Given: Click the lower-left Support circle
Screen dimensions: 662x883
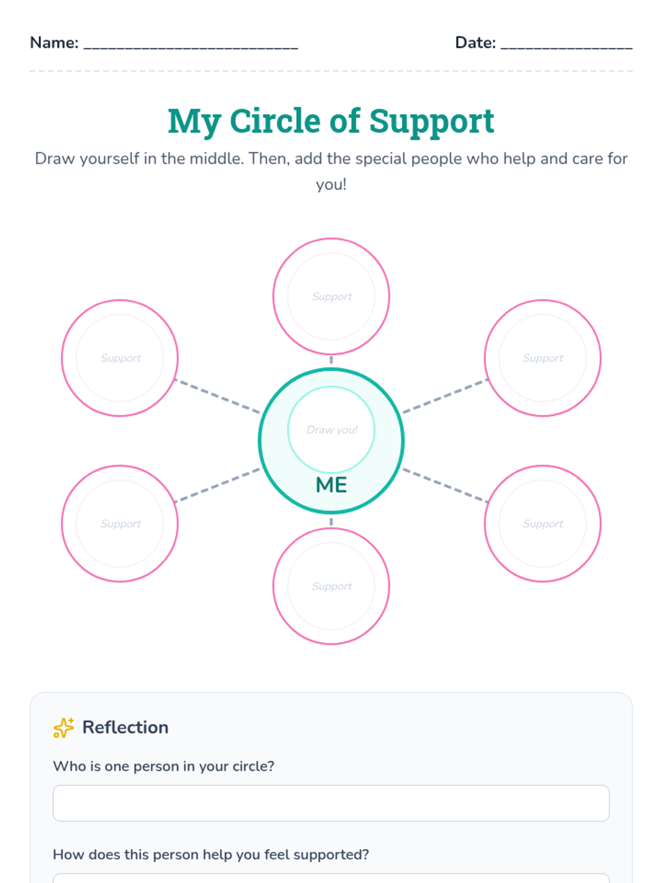Looking at the screenshot, I should coord(120,524).
